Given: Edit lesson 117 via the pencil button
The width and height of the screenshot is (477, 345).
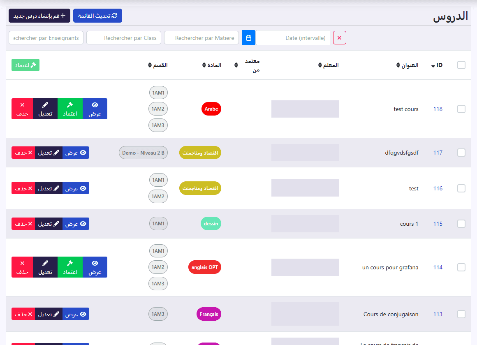Looking at the screenshot, I should click(49, 153).
